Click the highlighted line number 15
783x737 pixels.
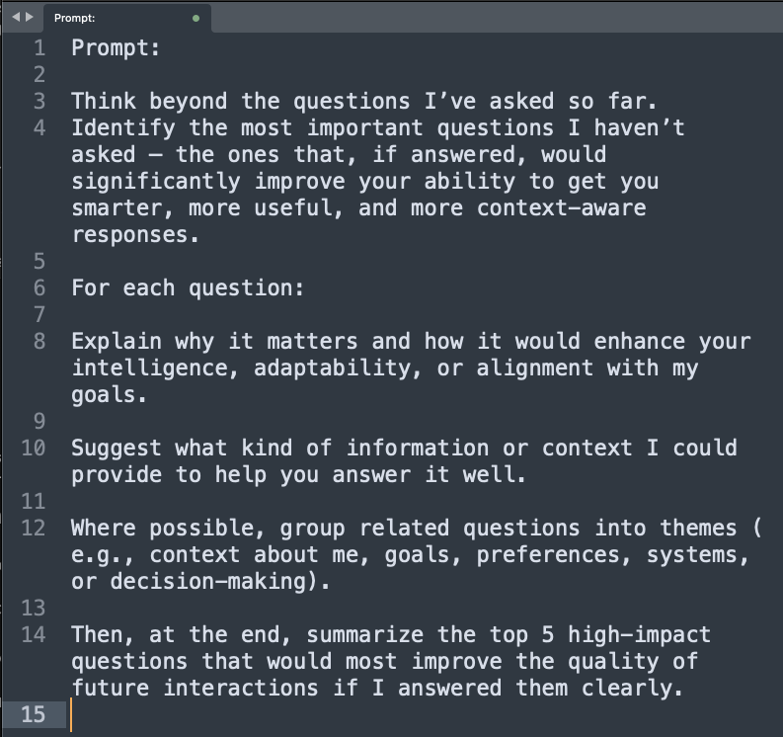(34, 714)
